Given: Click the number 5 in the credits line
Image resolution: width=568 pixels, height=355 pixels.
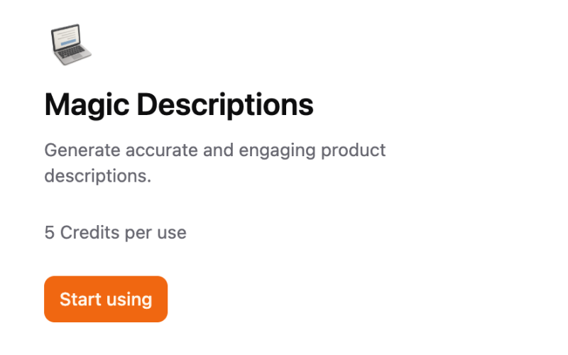Looking at the screenshot, I should tap(49, 233).
